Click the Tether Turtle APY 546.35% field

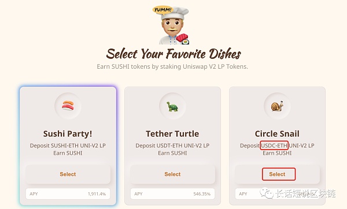(172, 194)
